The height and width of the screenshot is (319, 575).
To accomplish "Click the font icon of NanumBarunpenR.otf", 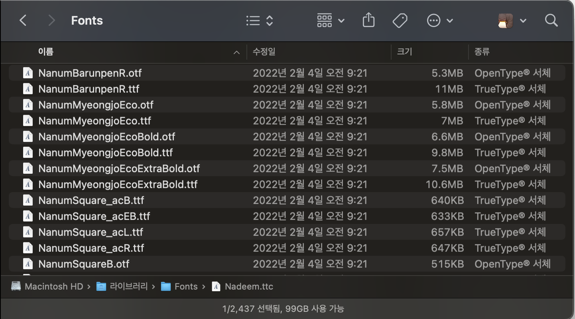I will (x=28, y=73).
